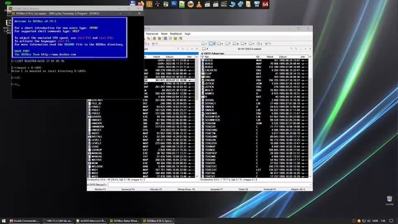The width and height of the screenshot is (398, 224).
Task: Switch to Double Commander taskbar button
Action: pyautogui.click(x=24, y=221)
